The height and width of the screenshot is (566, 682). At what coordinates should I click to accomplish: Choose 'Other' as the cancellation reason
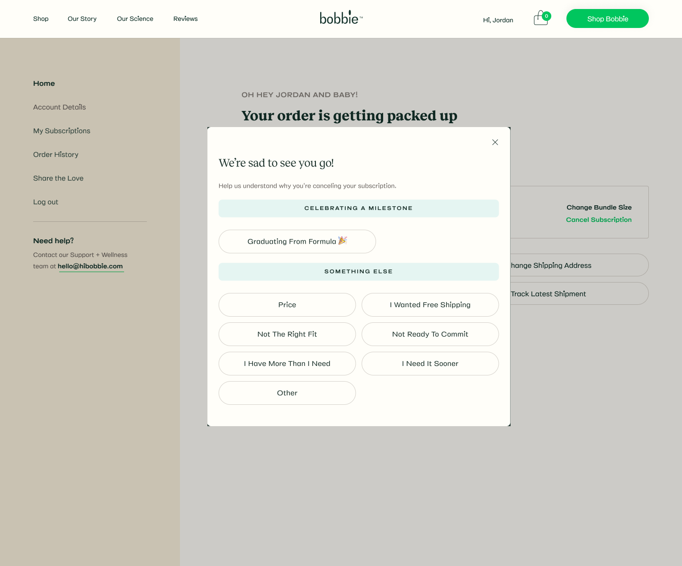click(287, 393)
